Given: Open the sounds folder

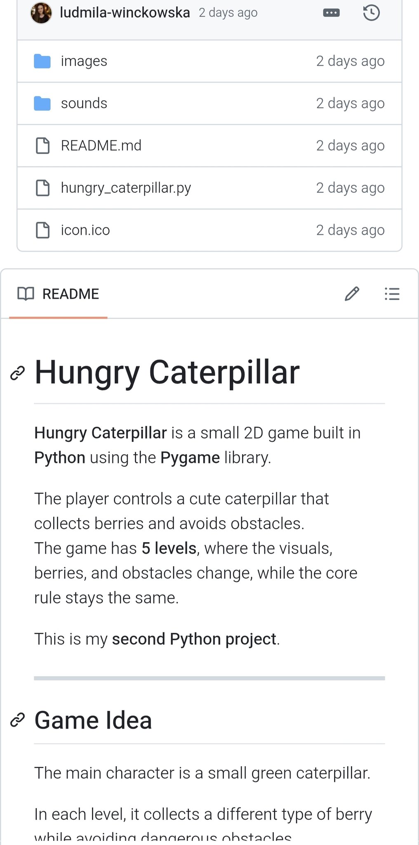Looking at the screenshot, I should click(84, 103).
